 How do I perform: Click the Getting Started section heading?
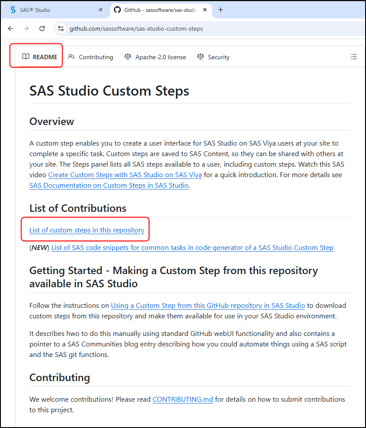coord(174,277)
